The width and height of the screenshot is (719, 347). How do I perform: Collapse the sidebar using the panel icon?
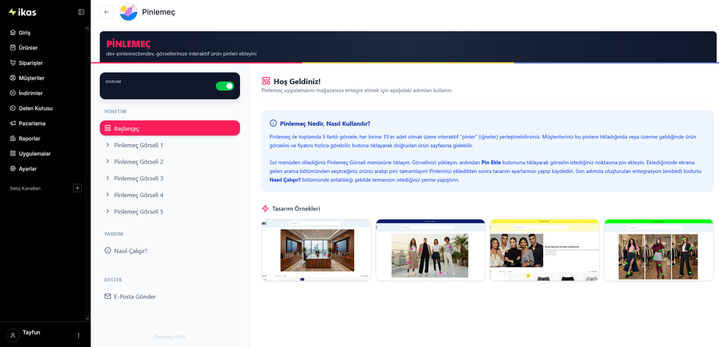(x=81, y=12)
